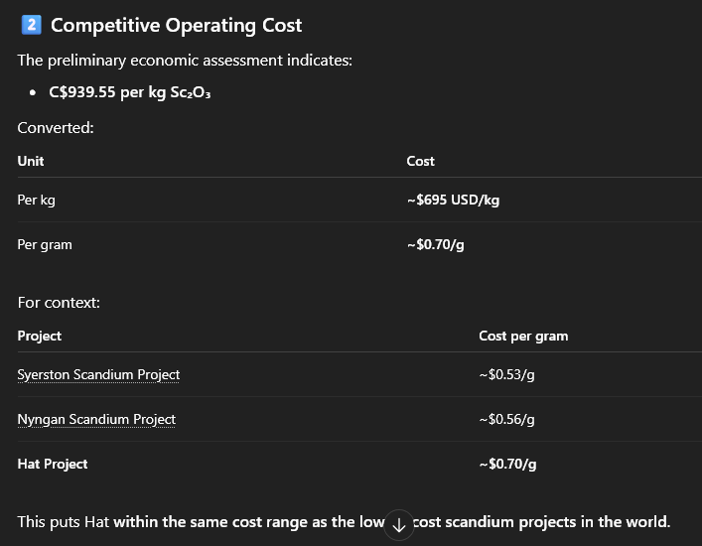
Task: Click the scroll-to-bottom arrow button
Action: [398, 525]
